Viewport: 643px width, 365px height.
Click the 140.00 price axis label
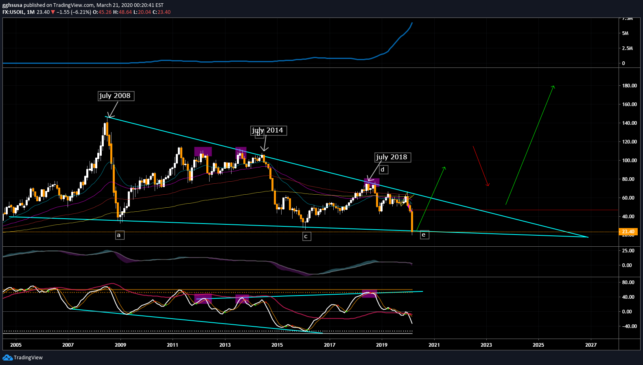[x=629, y=123]
